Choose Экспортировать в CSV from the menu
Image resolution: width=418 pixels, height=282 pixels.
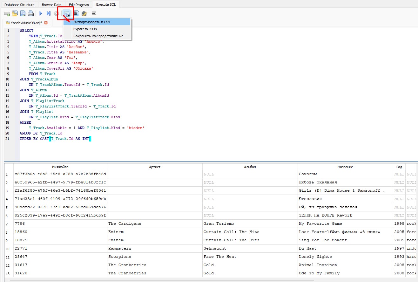91,22
